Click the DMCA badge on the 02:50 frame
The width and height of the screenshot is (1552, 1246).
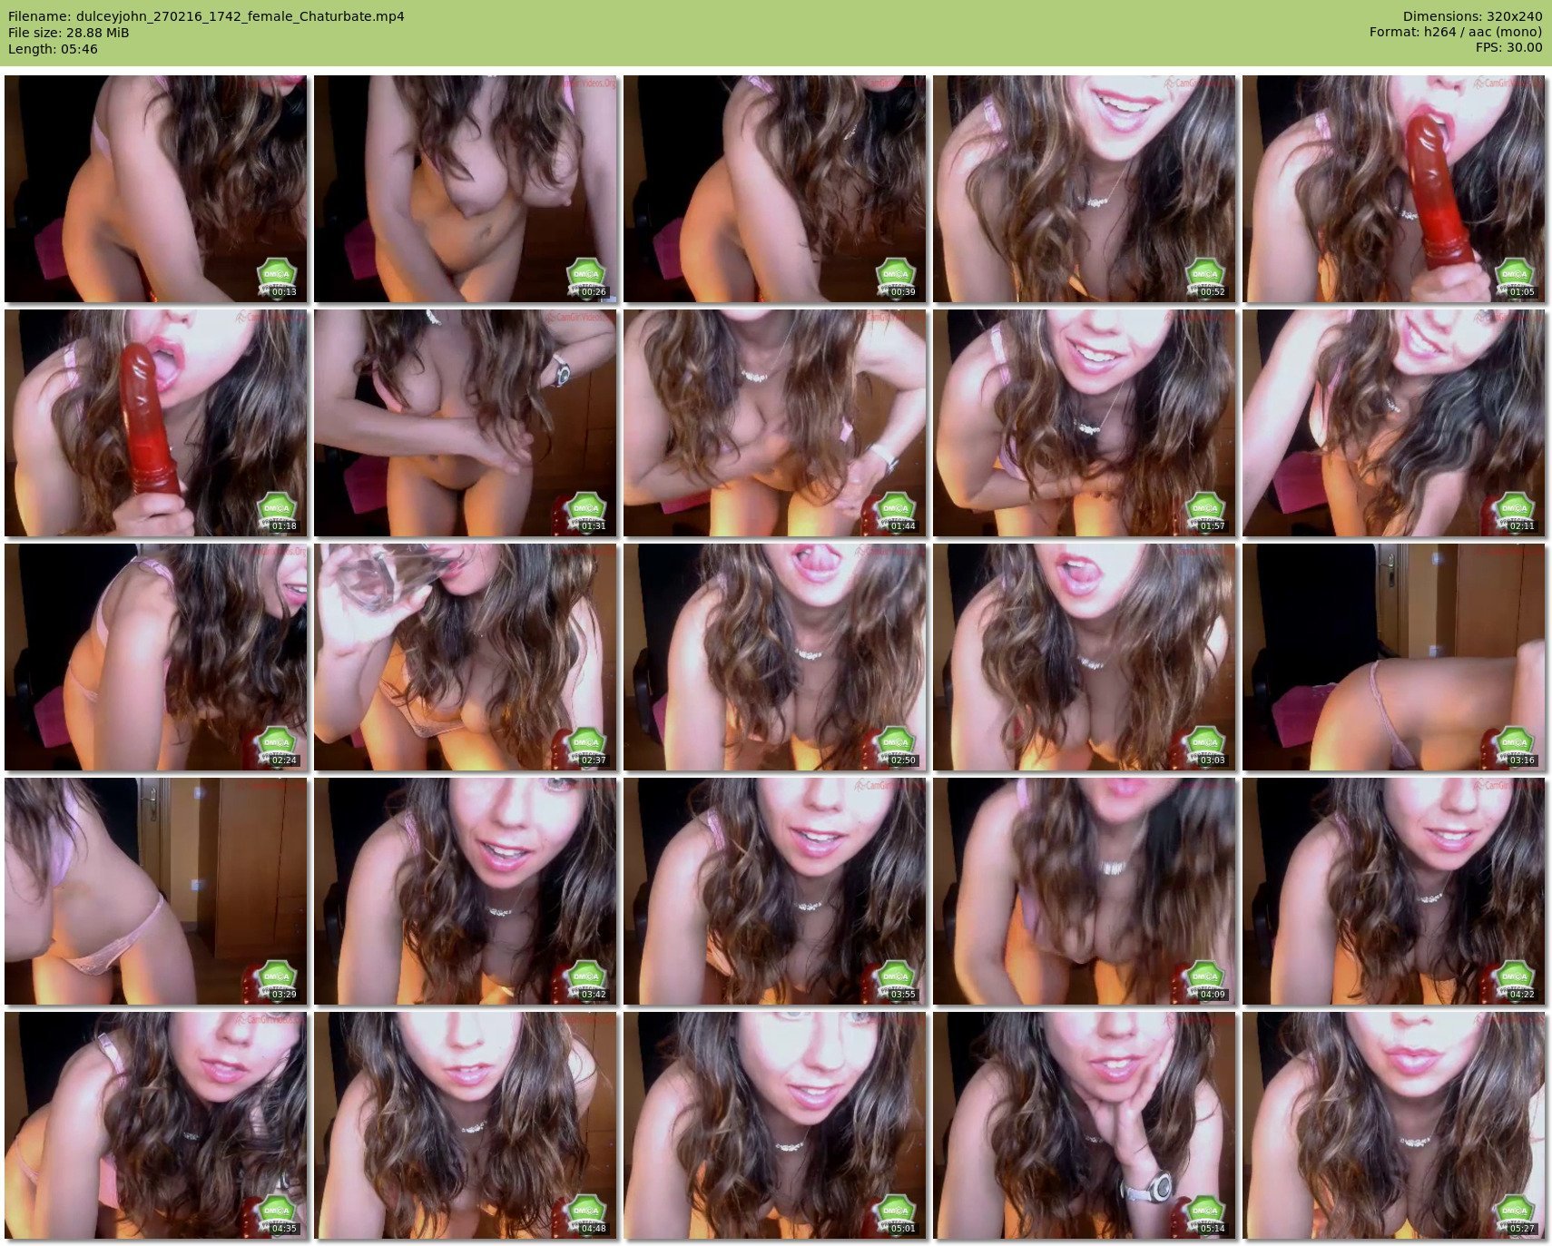[895, 741]
